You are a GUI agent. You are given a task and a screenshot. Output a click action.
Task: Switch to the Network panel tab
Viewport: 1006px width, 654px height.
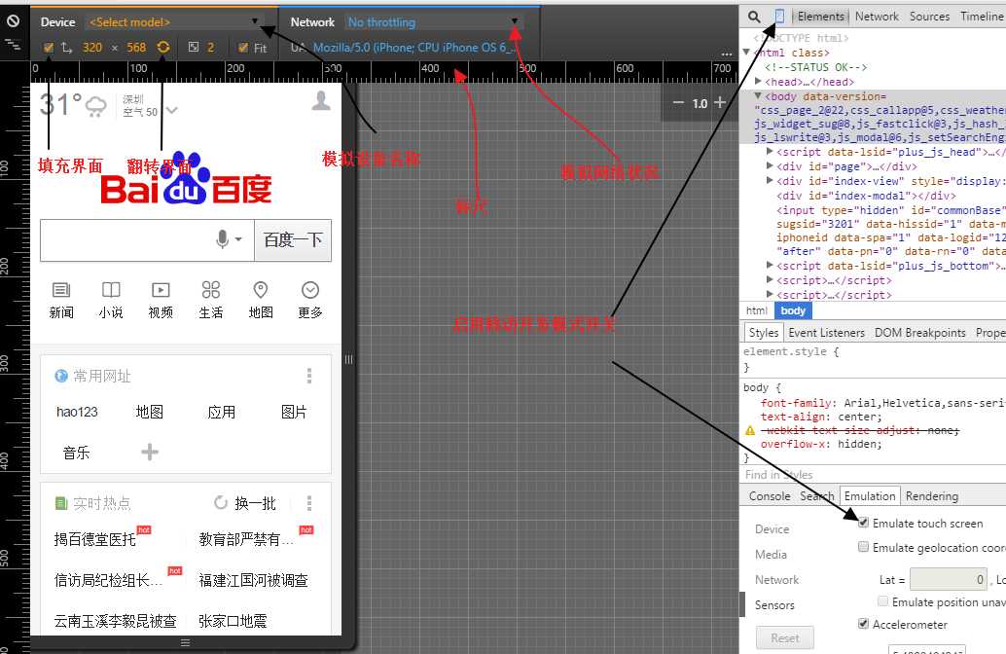(x=877, y=17)
